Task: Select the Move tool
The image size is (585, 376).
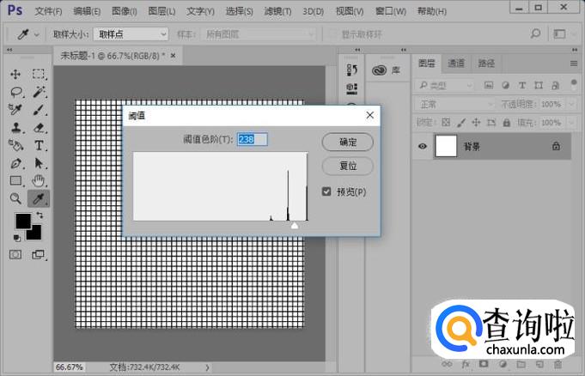Action: coord(15,74)
